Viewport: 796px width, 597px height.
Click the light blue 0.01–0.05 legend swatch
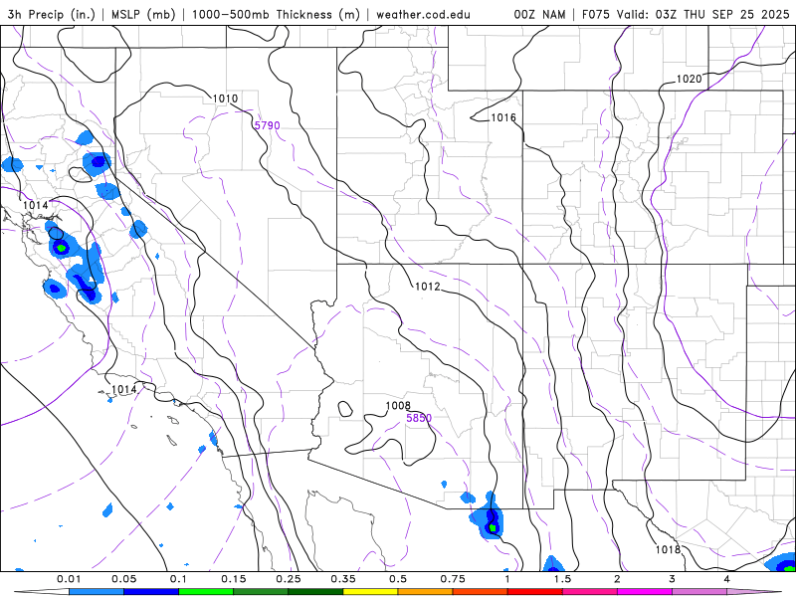point(97,591)
